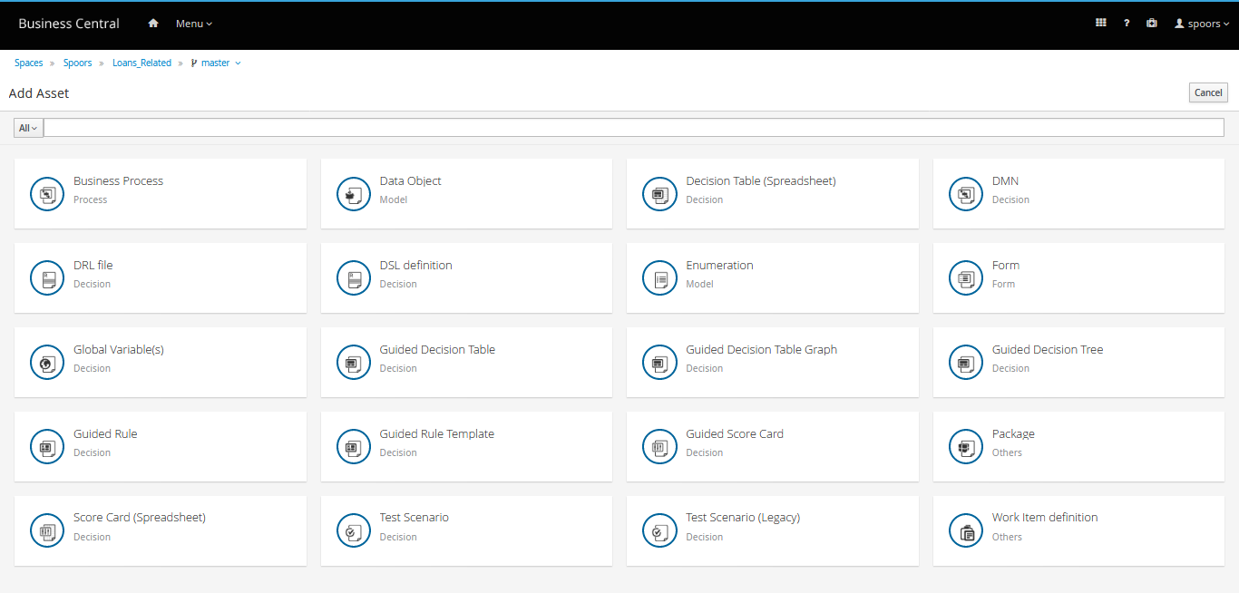Open the master branch selector
This screenshot has height=593, width=1239.
tap(216, 63)
